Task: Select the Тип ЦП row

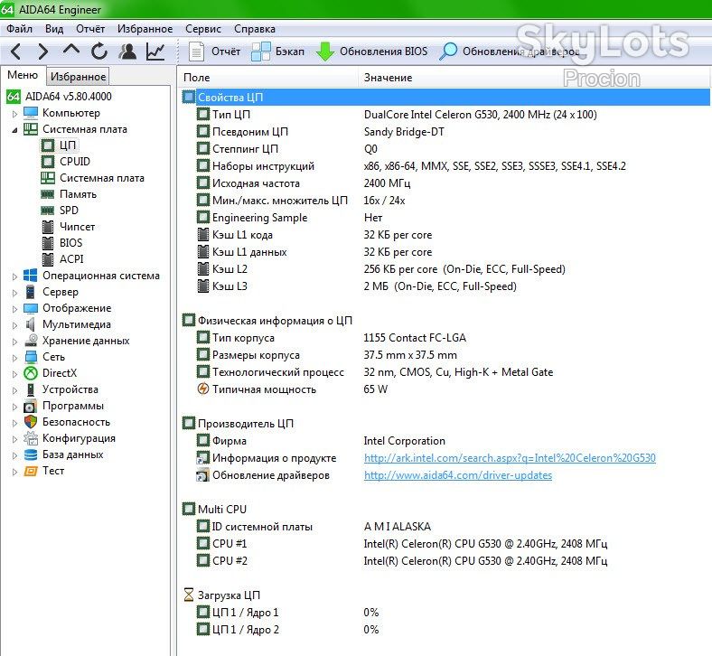Action: [445, 115]
